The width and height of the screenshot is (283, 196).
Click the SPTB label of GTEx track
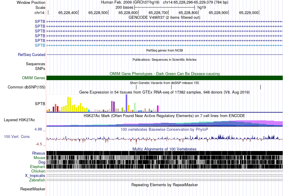[40, 104]
